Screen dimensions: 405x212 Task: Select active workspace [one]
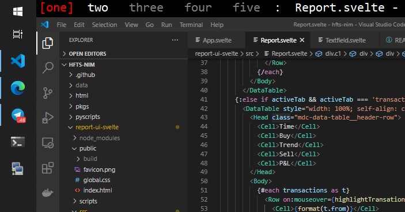pos(56,7)
